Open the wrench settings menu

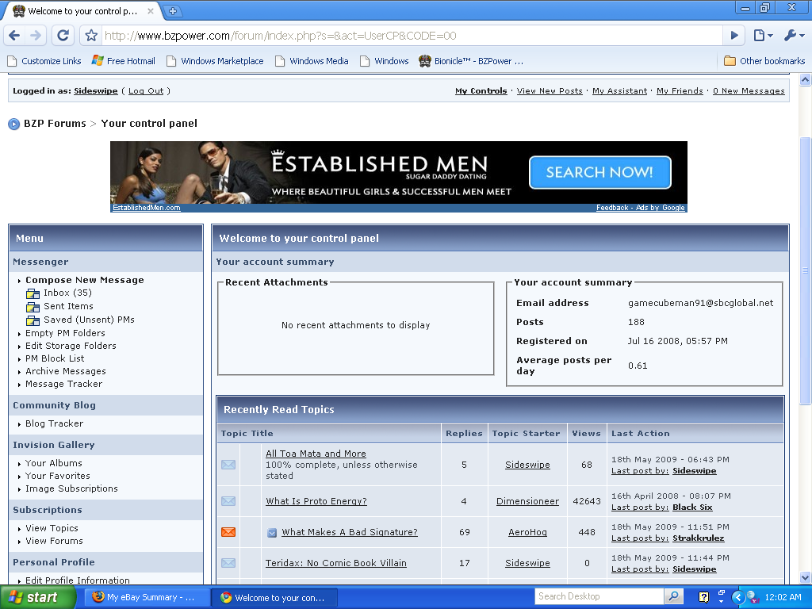794,35
